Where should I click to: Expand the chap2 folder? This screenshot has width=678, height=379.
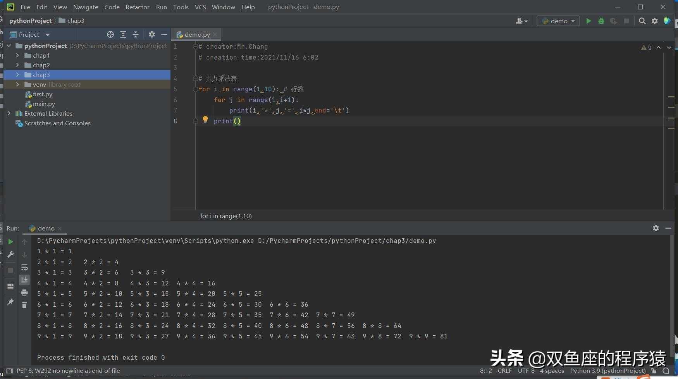17,65
